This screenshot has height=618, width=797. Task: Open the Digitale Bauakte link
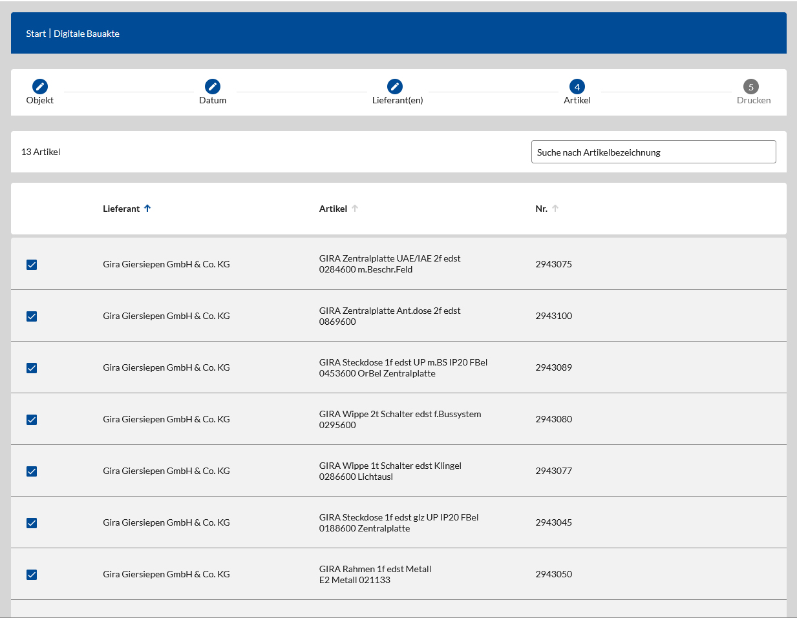click(x=87, y=34)
